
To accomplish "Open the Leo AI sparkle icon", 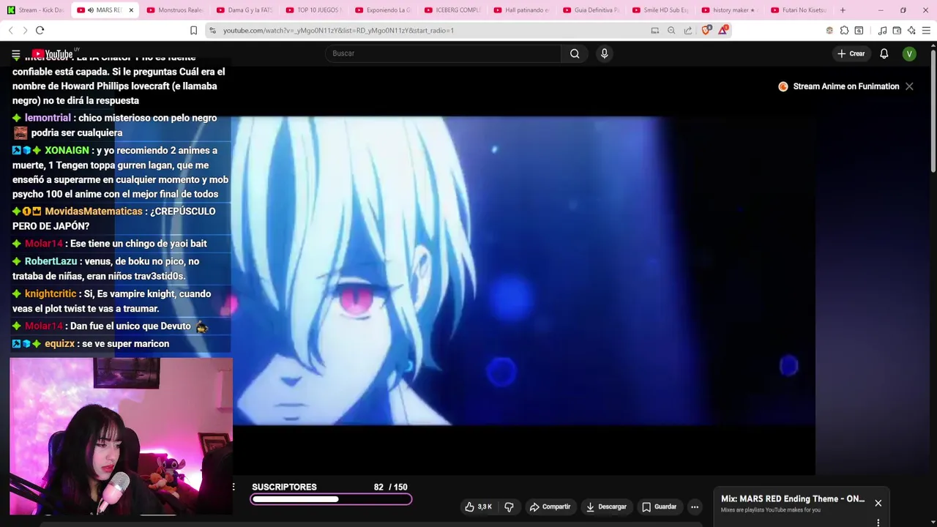I will point(911,30).
